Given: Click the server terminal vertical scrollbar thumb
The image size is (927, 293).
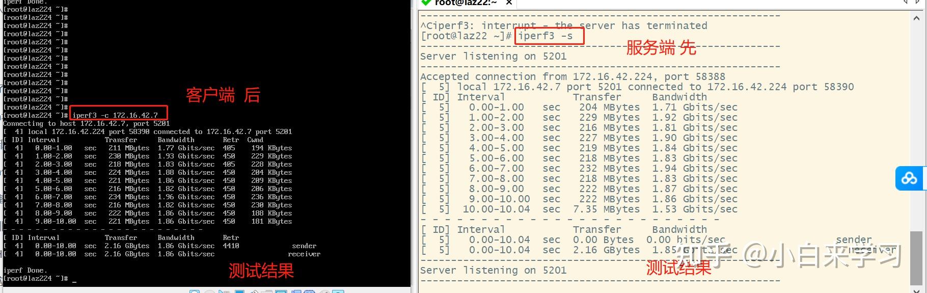Looking at the screenshot, I should (x=917, y=258).
